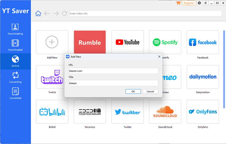
Task: Open the Converted sidebar section
Action: [15, 93]
